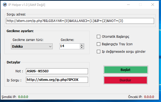Increase Gecikme value with up arrow

[82, 45]
